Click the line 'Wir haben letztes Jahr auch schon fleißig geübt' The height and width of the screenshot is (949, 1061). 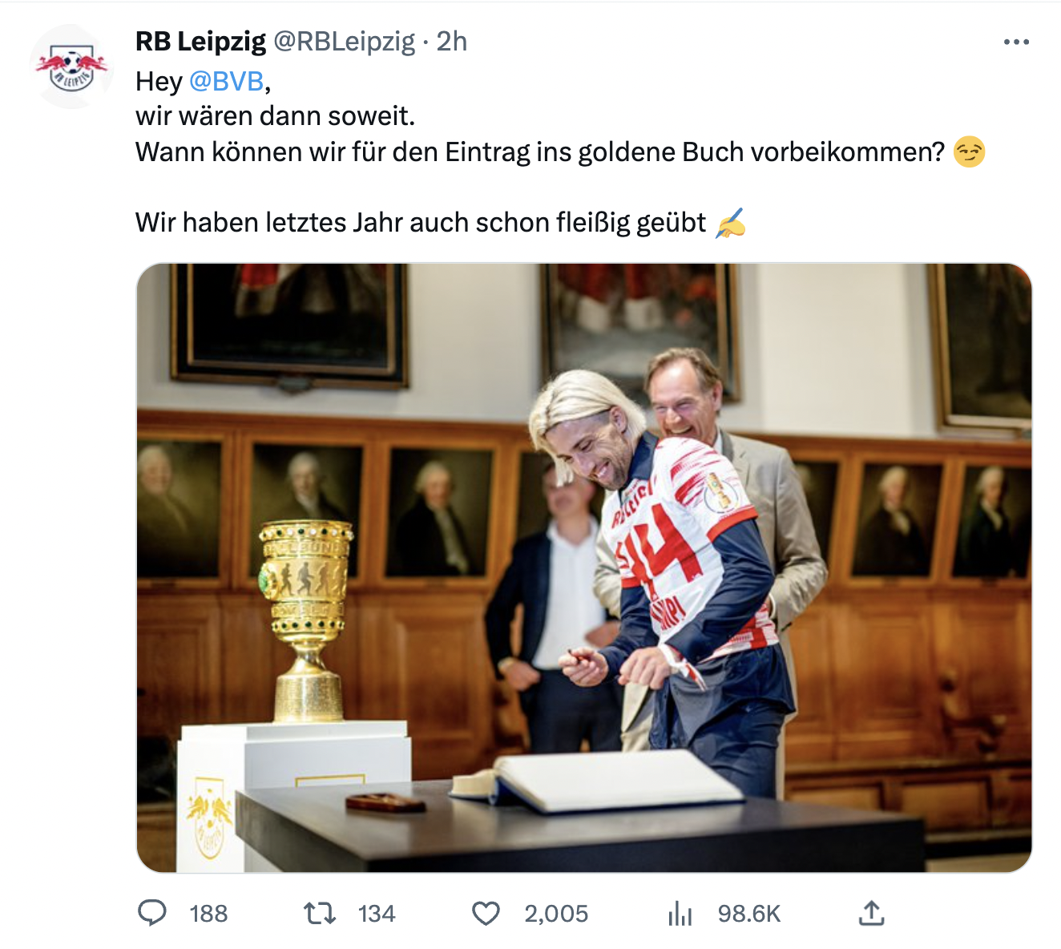421,223
